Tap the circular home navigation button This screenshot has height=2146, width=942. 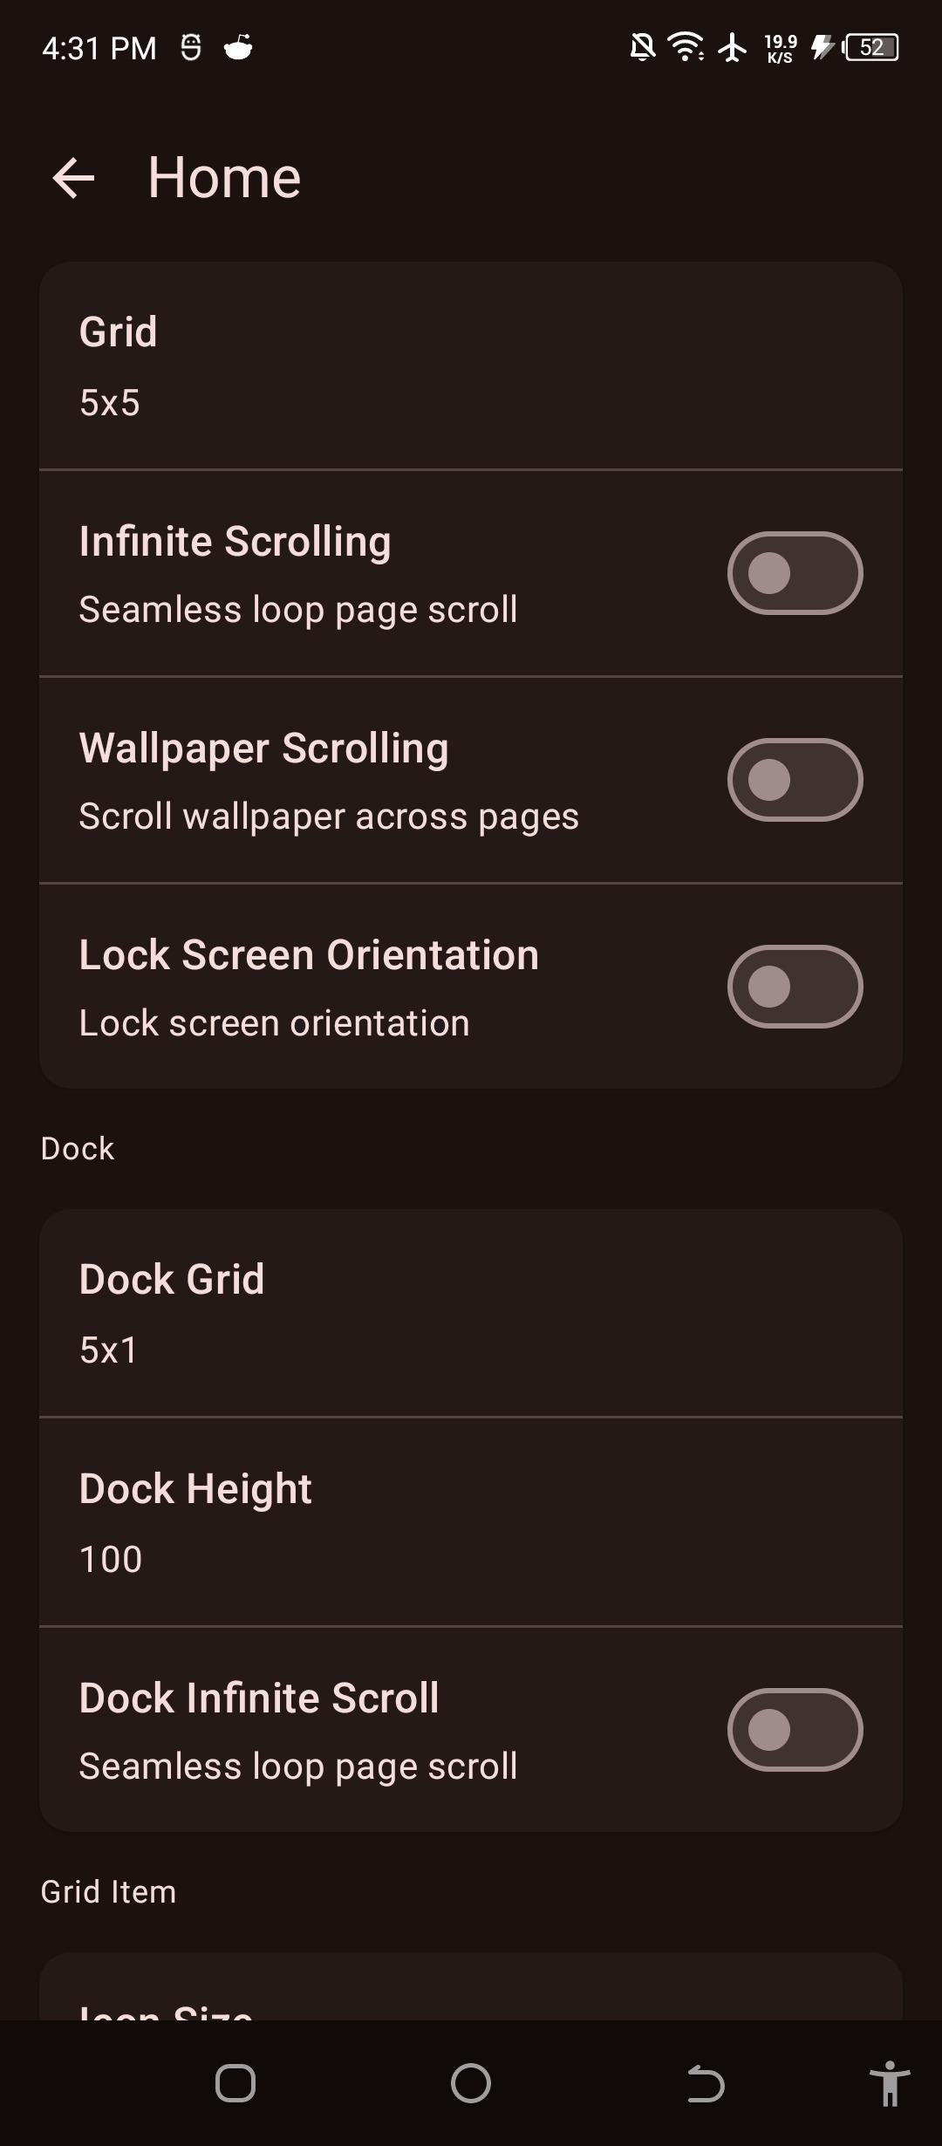pyautogui.click(x=471, y=2084)
